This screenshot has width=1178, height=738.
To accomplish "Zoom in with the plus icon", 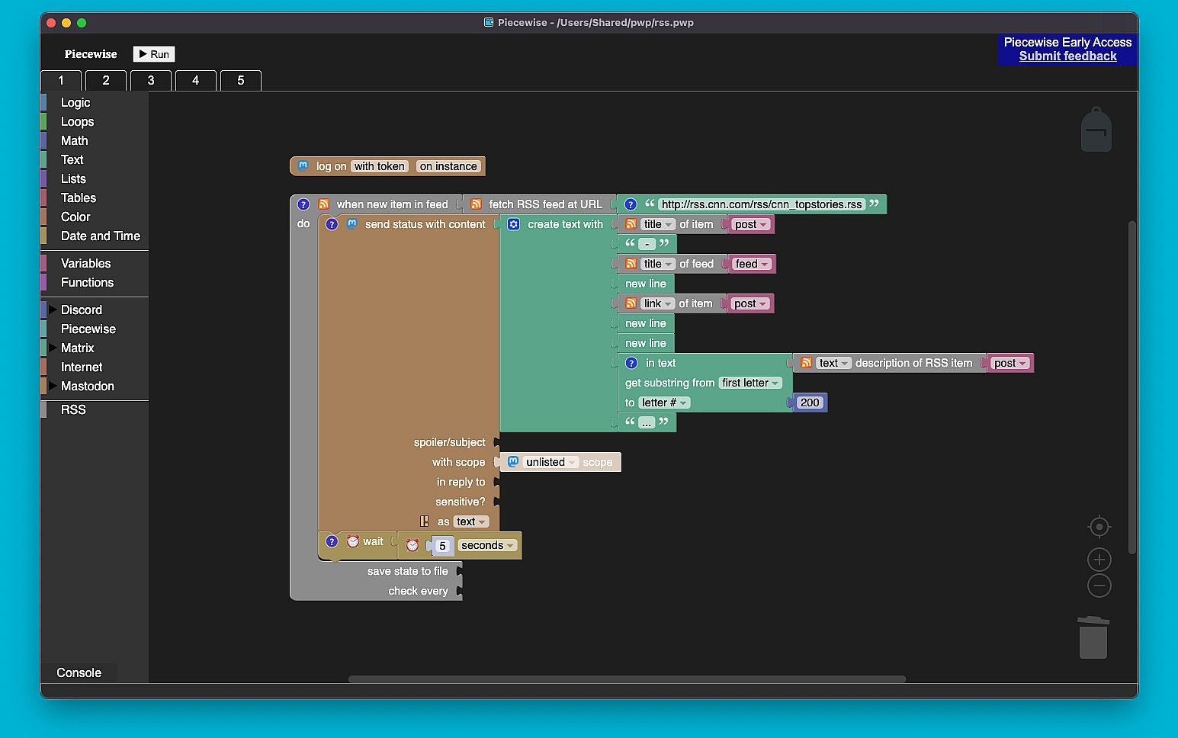I will (1099, 560).
